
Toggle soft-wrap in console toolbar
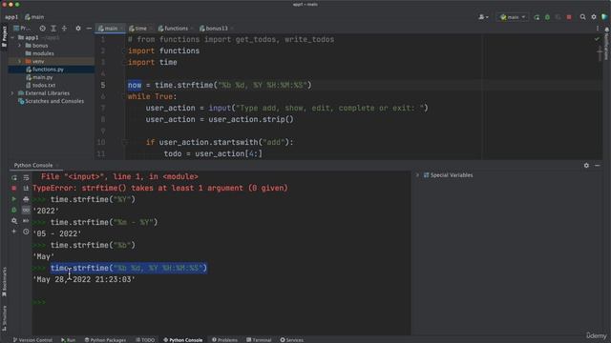pos(26,178)
